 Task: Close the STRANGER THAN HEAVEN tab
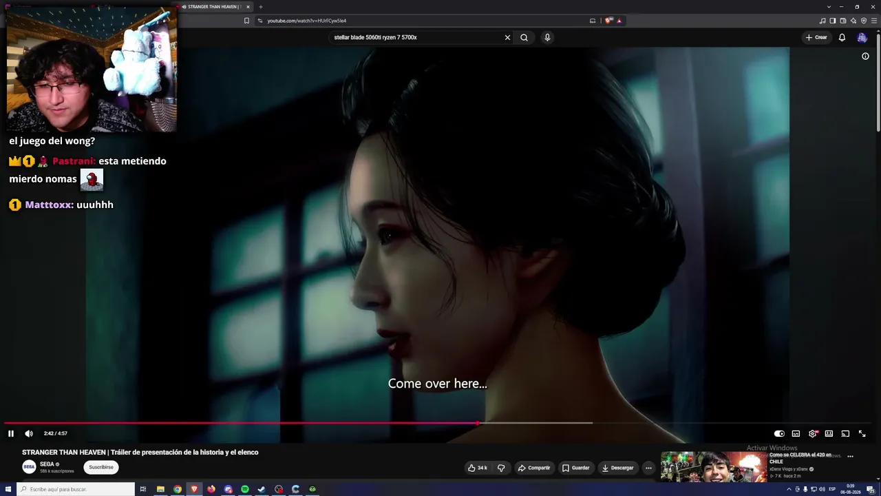point(248,7)
